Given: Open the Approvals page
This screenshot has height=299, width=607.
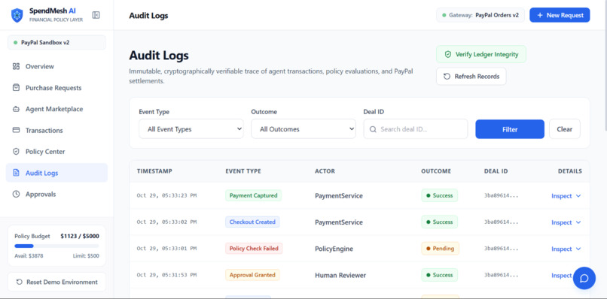Looking at the screenshot, I should pos(56,194).
